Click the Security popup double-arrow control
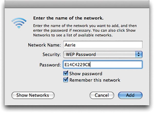Screen dimensions: 154x113 coord(139,54)
